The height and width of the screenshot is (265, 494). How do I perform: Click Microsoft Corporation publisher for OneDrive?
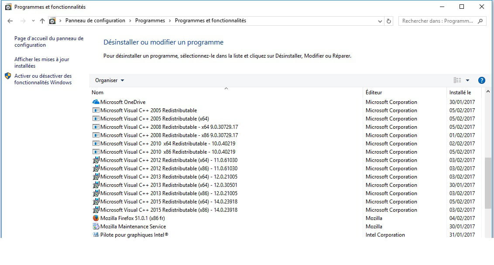click(x=391, y=102)
